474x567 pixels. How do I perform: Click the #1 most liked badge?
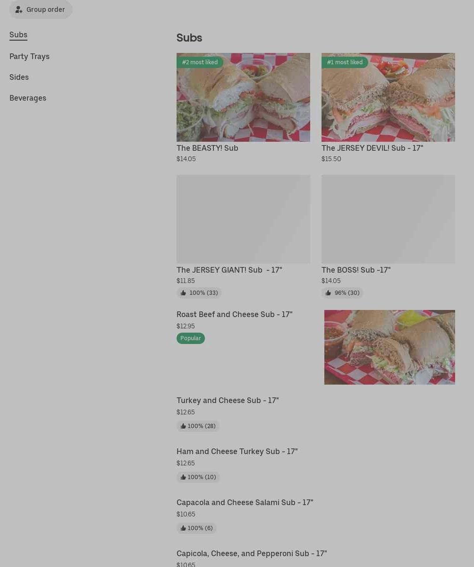pyautogui.click(x=345, y=62)
